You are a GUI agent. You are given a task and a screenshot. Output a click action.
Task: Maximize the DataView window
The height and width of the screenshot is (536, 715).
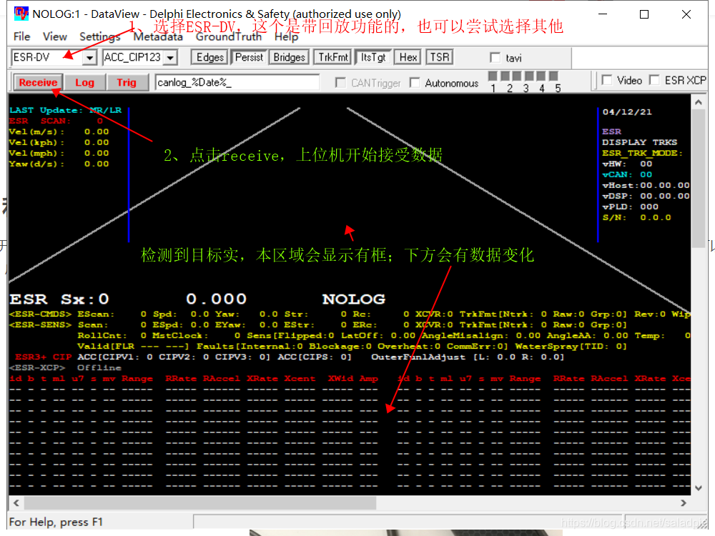[x=644, y=14]
